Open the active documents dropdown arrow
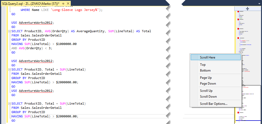This screenshot has height=124, width=262. pos(259,4)
